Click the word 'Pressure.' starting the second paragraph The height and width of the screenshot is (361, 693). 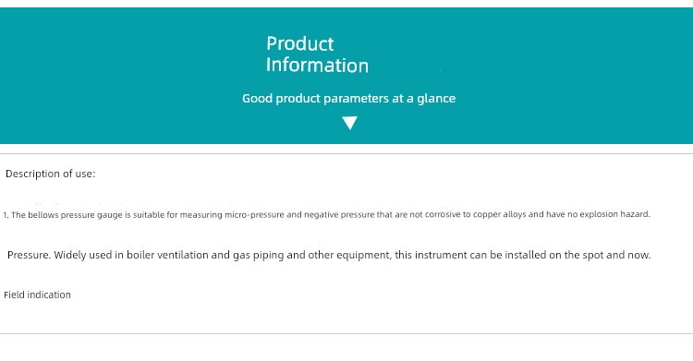[x=30, y=255]
